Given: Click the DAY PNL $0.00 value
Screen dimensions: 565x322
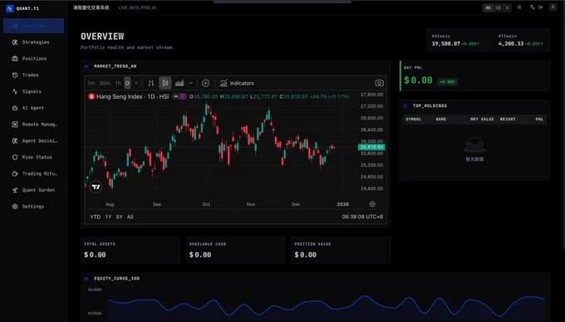Looking at the screenshot, I should [x=418, y=80].
